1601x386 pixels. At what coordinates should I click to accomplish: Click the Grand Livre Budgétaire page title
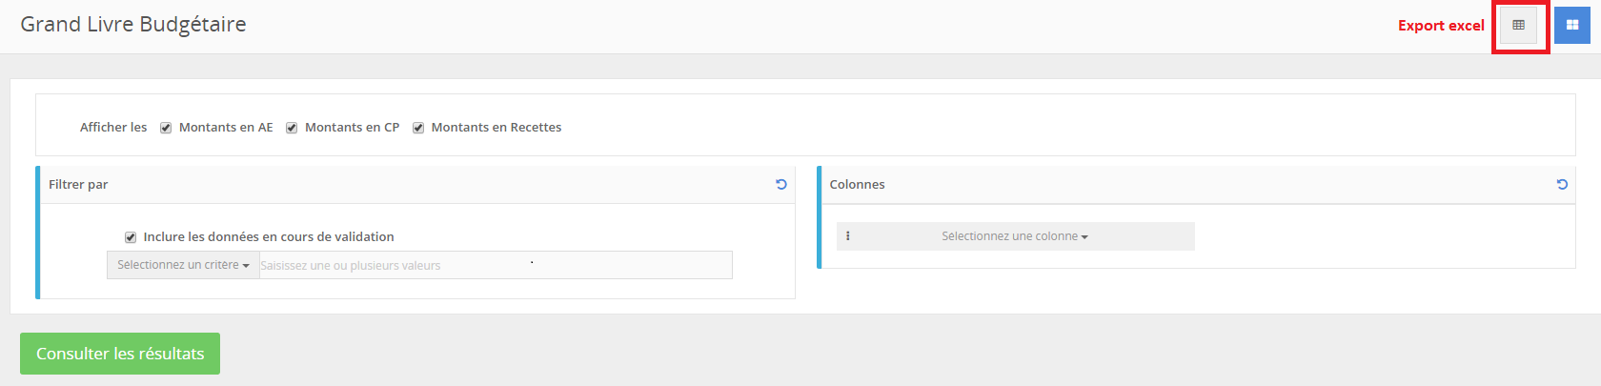pos(133,25)
